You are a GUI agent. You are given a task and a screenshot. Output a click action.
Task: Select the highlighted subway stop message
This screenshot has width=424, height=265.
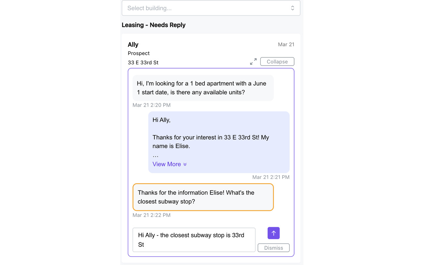(x=203, y=197)
